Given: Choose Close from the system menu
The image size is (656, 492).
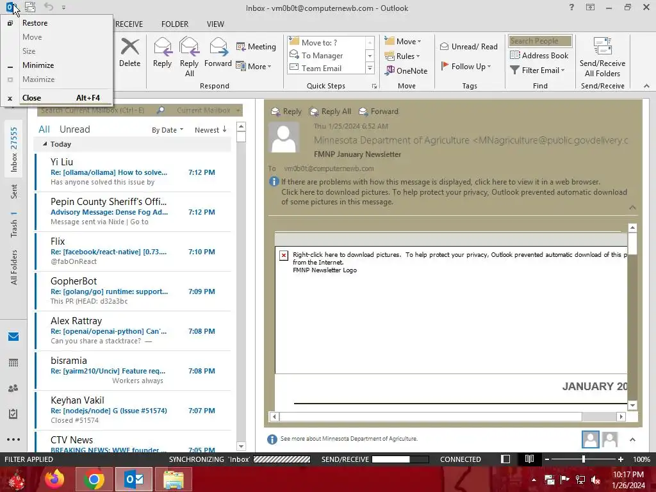Looking at the screenshot, I should [57, 98].
